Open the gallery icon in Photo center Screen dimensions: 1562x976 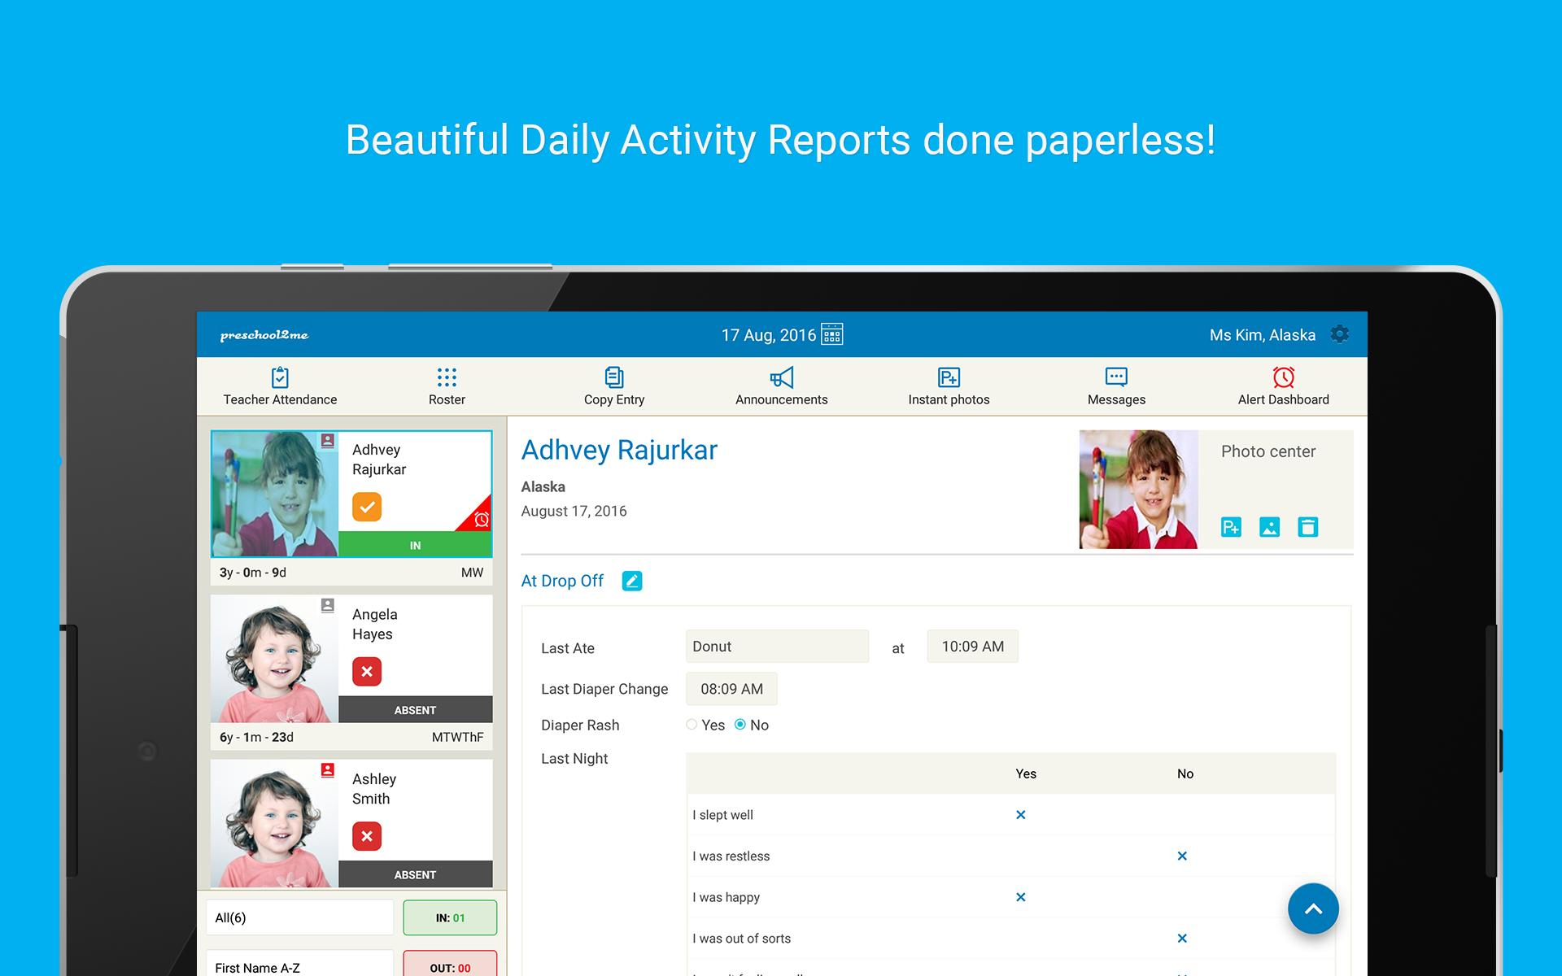click(1269, 527)
